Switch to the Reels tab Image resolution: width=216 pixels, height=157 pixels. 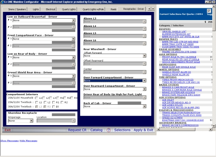click(x=114, y=9)
